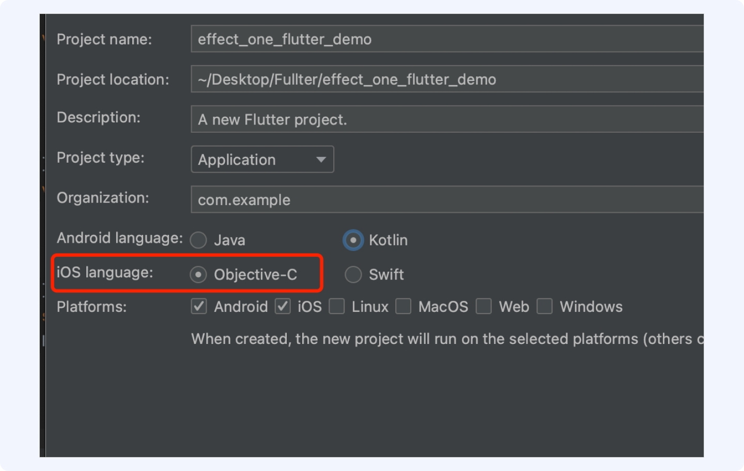Image resolution: width=744 pixels, height=471 pixels.
Task: Click the 'Description:' label
Action: pos(98,118)
